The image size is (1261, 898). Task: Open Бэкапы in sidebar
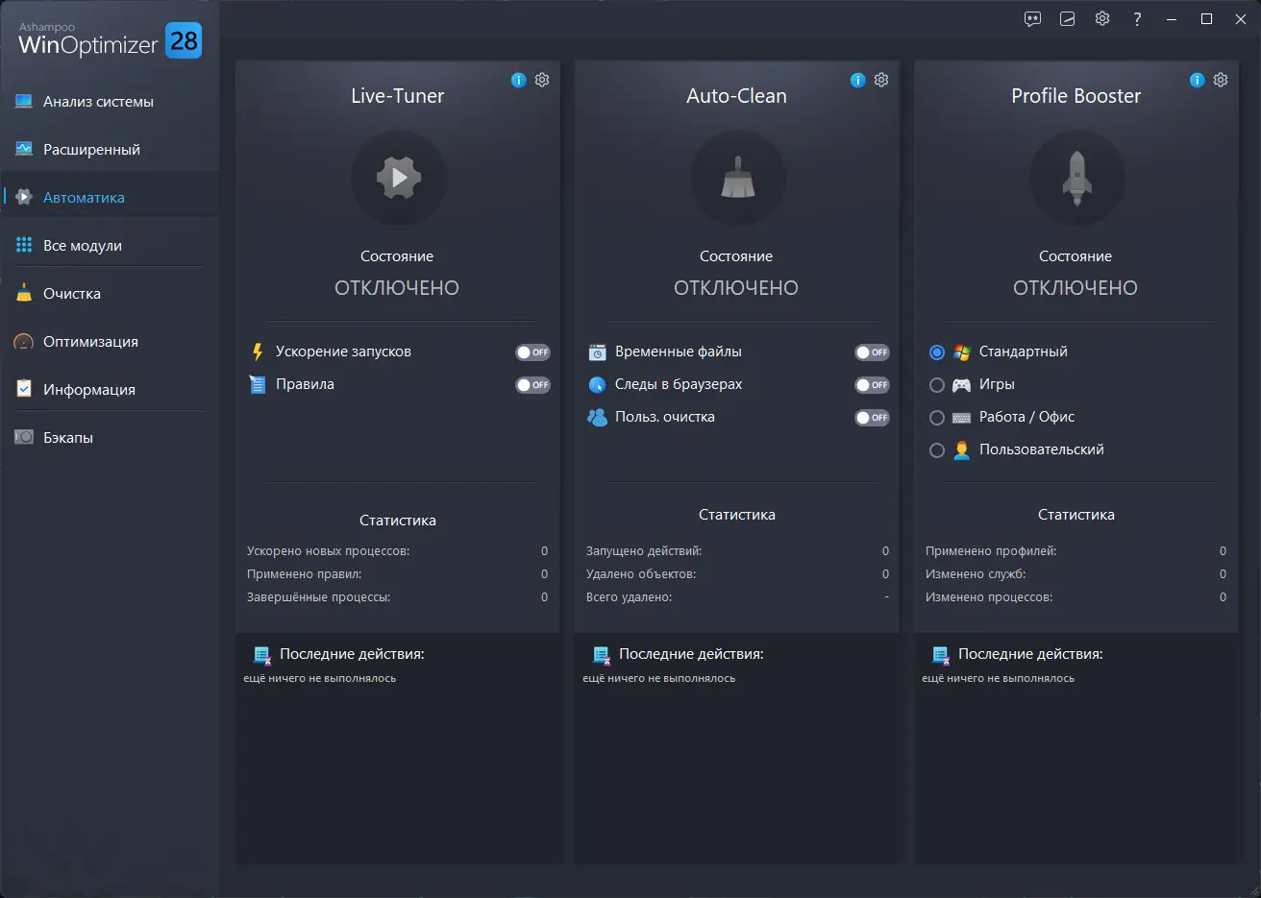pyautogui.click(x=110, y=438)
